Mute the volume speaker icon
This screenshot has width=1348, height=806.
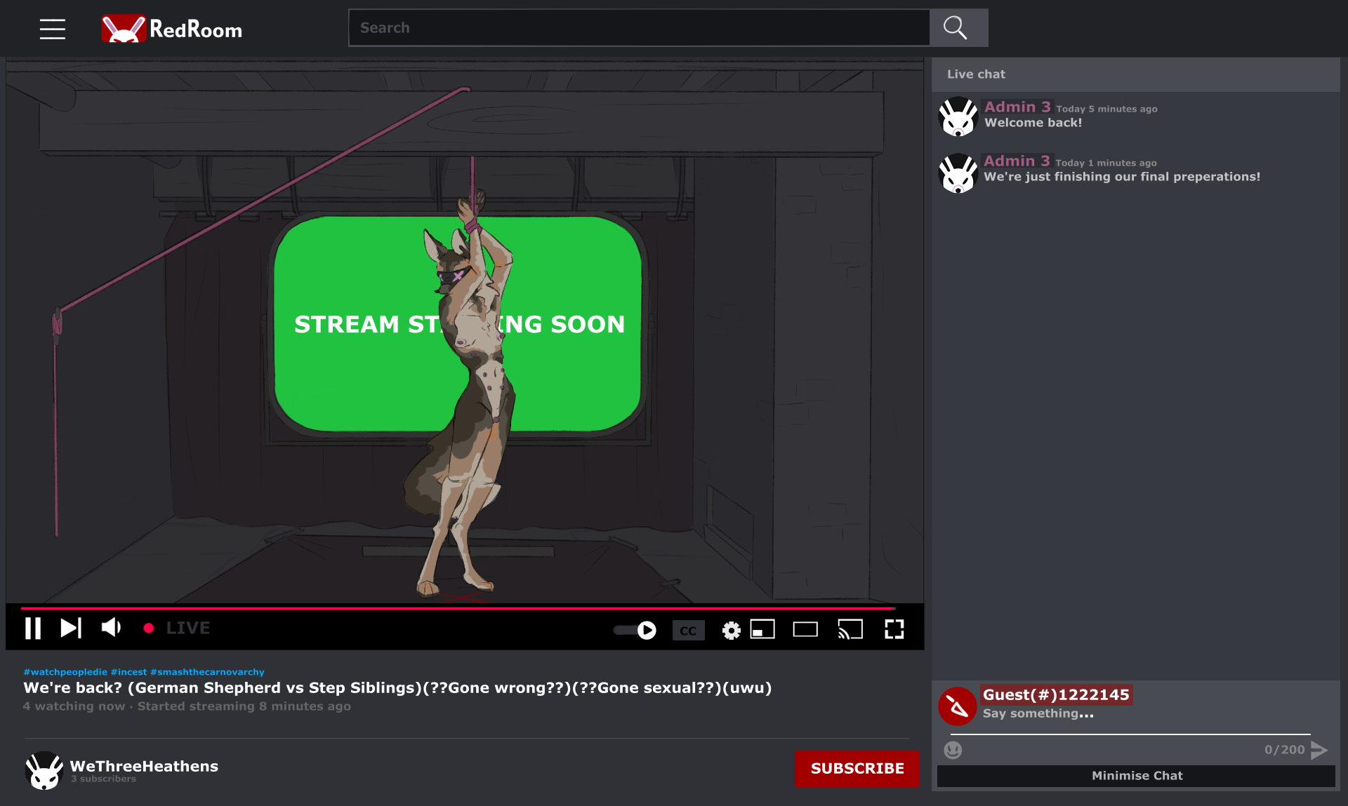point(111,627)
